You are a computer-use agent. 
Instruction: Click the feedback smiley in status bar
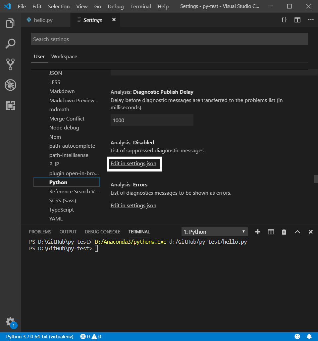pyautogui.click(x=297, y=336)
